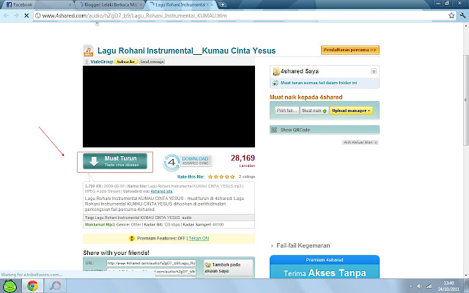The image size is (469, 293).
Task: Click the Muat Turun download button
Action: click(115, 161)
